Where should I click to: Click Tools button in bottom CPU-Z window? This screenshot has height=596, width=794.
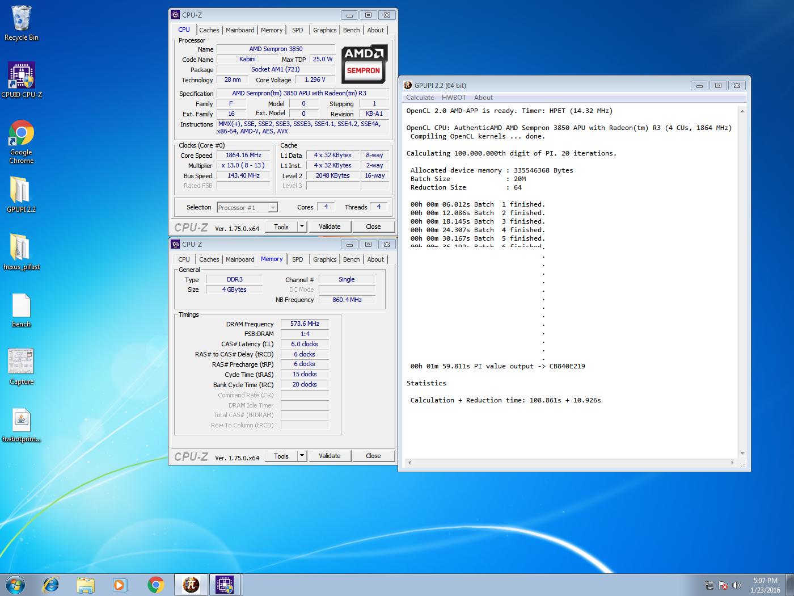pos(281,456)
